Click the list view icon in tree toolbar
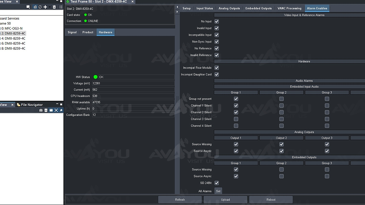 pos(61,7)
